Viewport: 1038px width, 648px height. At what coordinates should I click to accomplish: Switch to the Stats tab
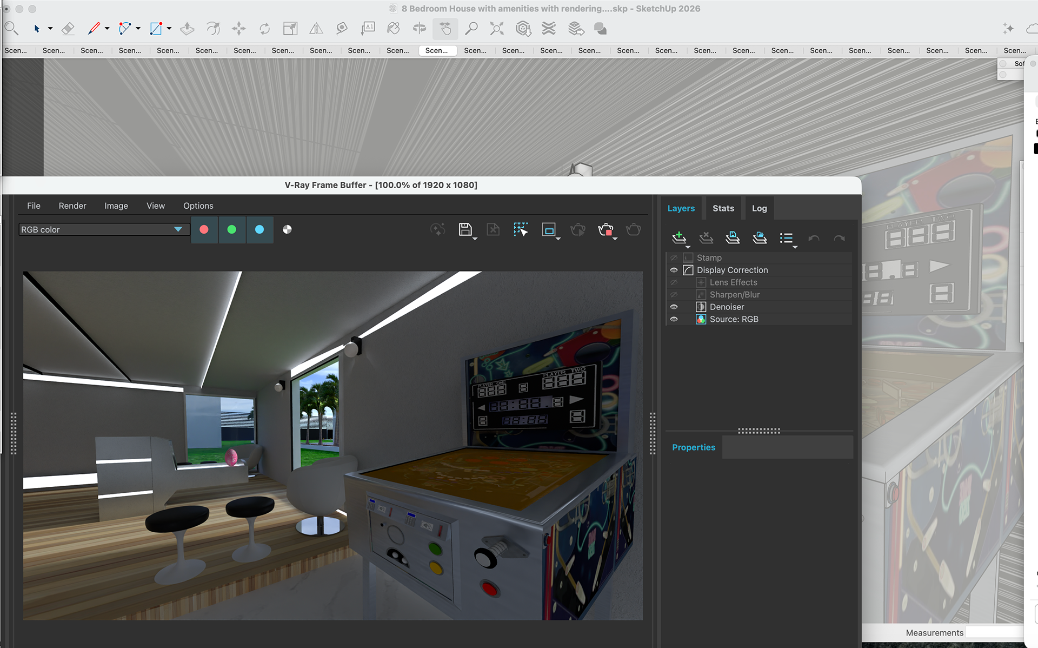coord(723,208)
